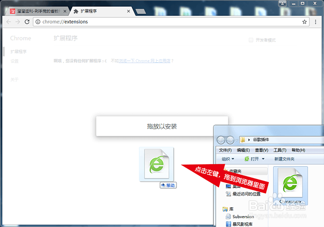The width and height of the screenshot is (324, 227).
Task: Select the 扩展程序 browser tab
Action: (x=103, y=11)
